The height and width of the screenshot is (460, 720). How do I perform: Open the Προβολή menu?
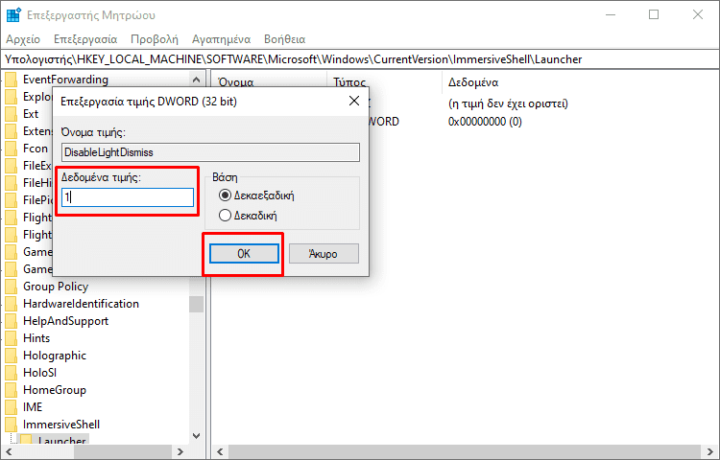(x=155, y=39)
